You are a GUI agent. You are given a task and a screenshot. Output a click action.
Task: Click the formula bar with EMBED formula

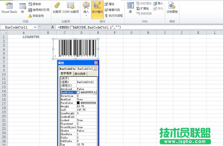(x=139, y=27)
